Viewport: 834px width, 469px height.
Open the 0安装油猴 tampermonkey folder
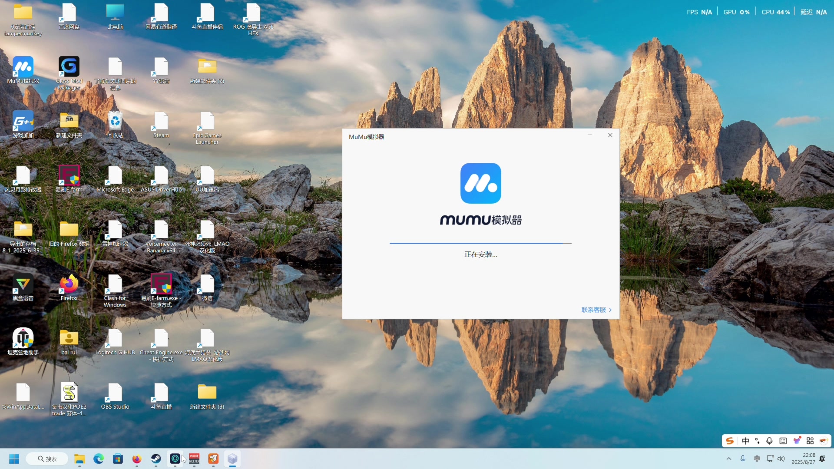tap(23, 20)
